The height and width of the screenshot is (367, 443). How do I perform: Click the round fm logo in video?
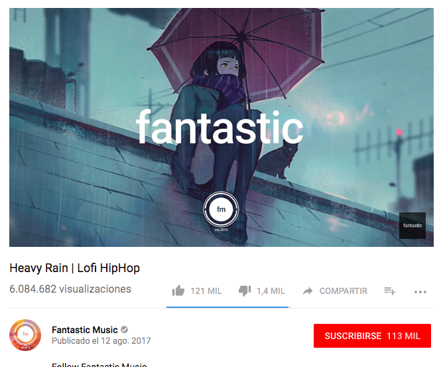pos(221,210)
